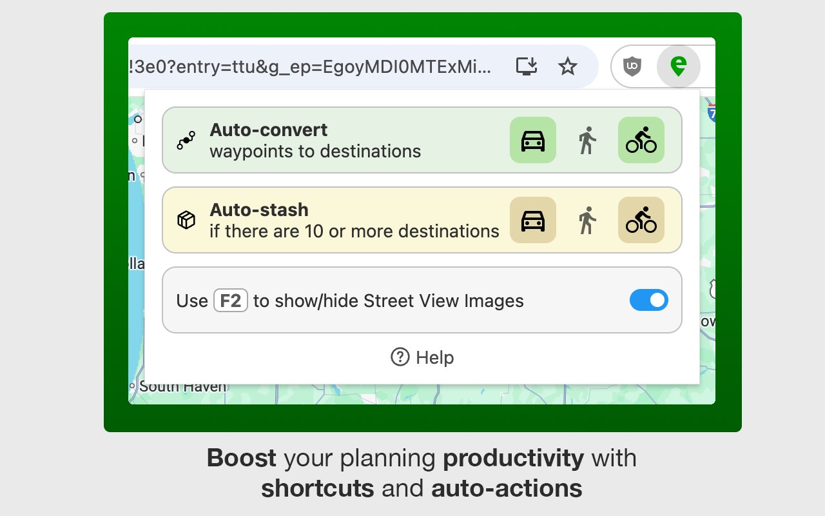
Task: Bookmark this page with the star icon
Action: (x=567, y=66)
